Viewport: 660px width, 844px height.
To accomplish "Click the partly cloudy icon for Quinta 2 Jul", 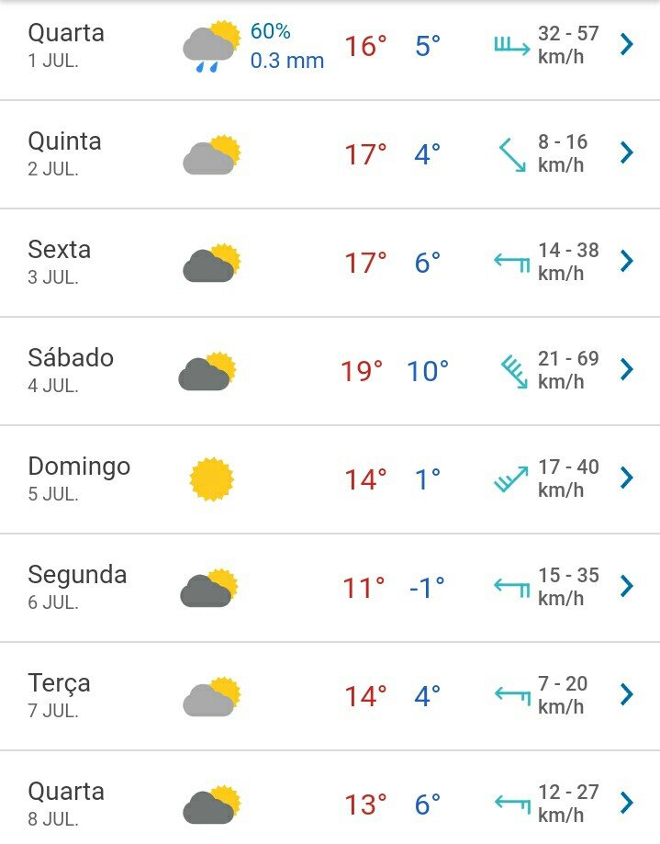I will pyautogui.click(x=211, y=154).
